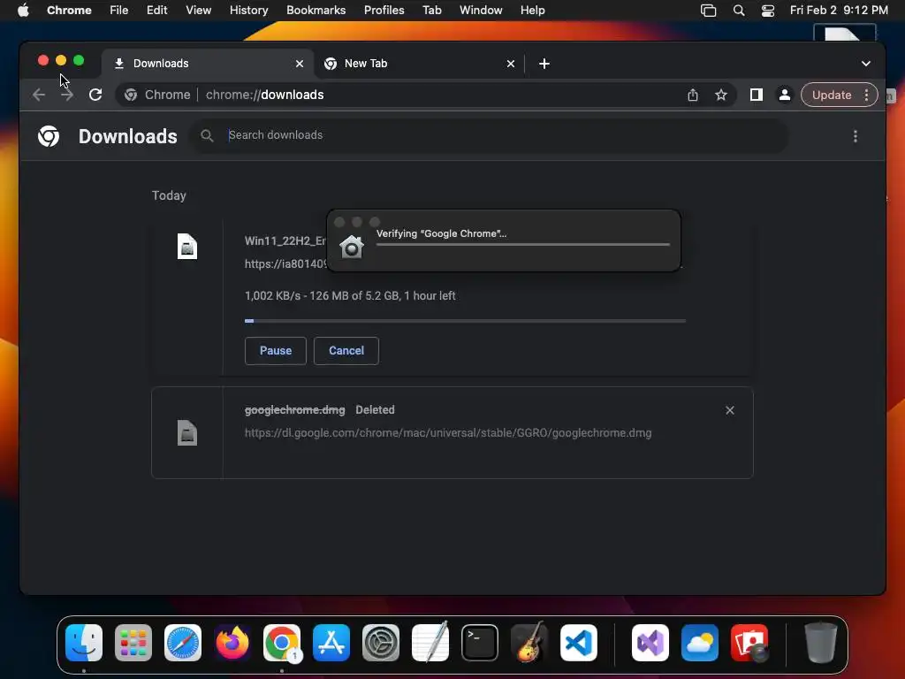905x679 pixels.
Task: Open App Store from the Dock
Action: (x=331, y=643)
